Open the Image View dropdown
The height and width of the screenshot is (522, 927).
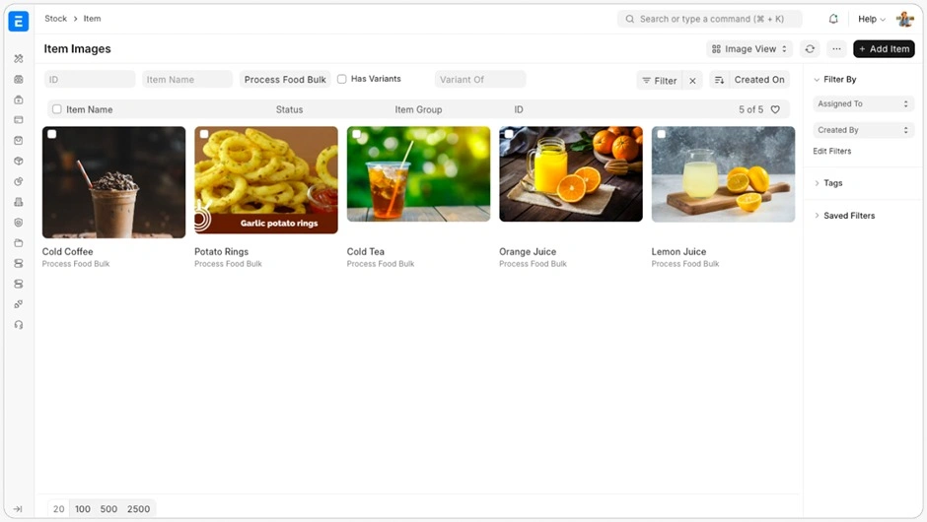(749, 49)
